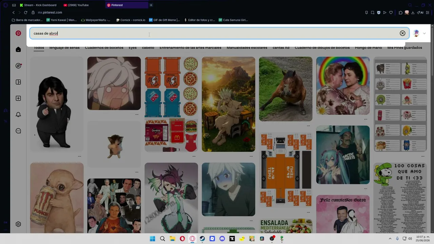This screenshot has height=244, width=434.
Task: Select the Eyes filter tab
Action: pos(133,48)
